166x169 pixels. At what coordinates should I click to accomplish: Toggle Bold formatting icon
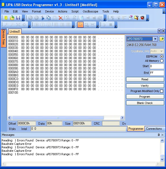36,25
